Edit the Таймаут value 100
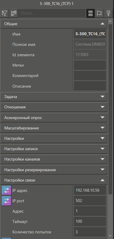Screen dimensions: 114x239 pos(90,222)
